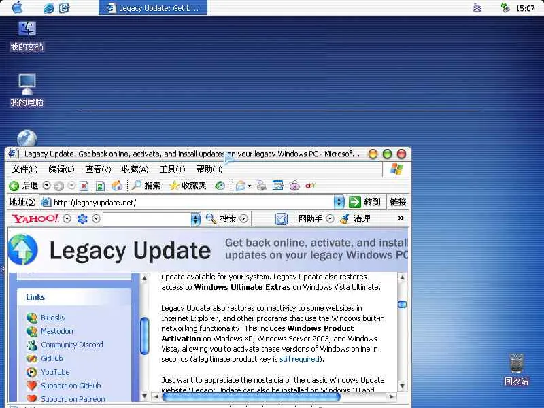
Task: Click the 链接 Links toolbar label
Action: coord(398,202)
